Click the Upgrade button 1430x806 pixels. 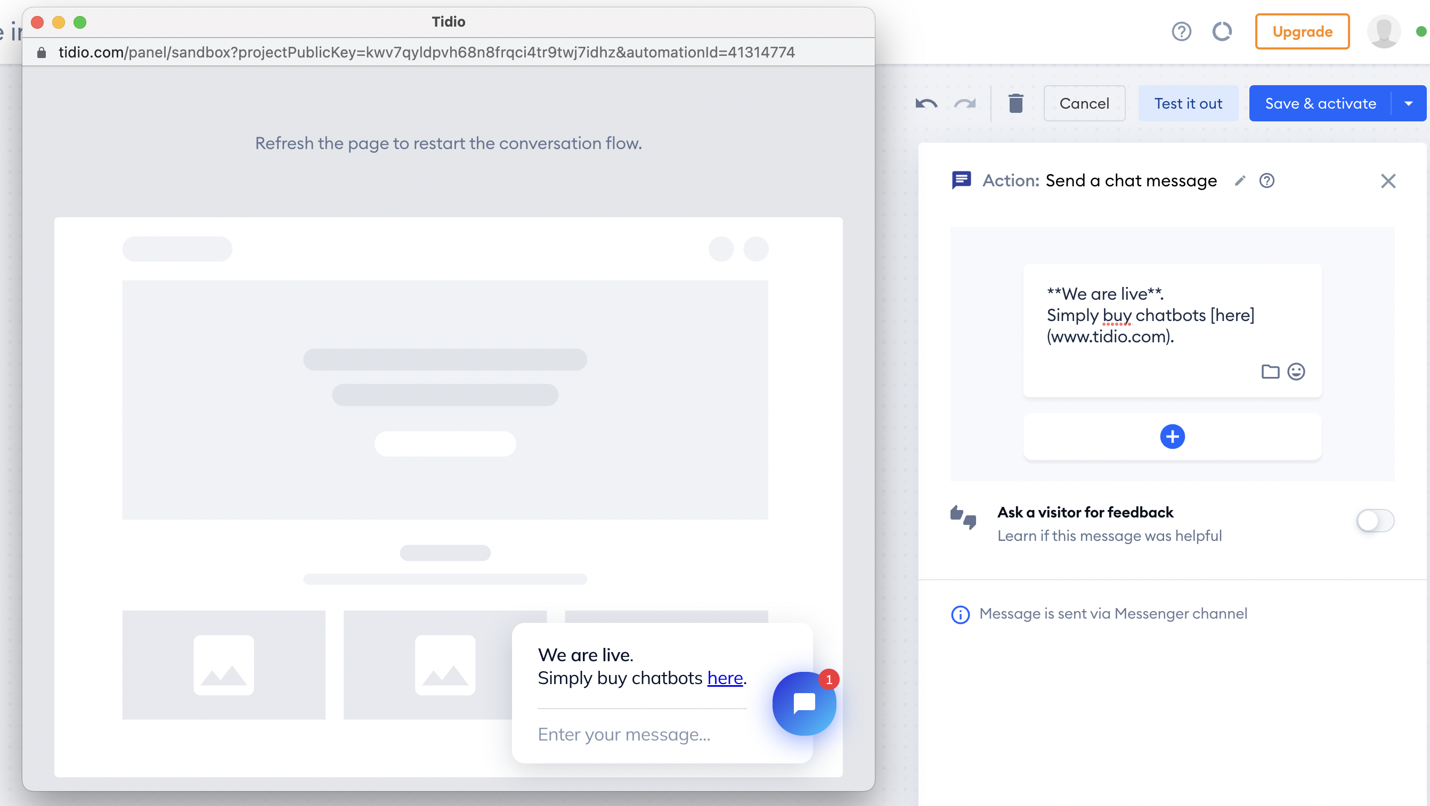click(x=1302, y=31)
